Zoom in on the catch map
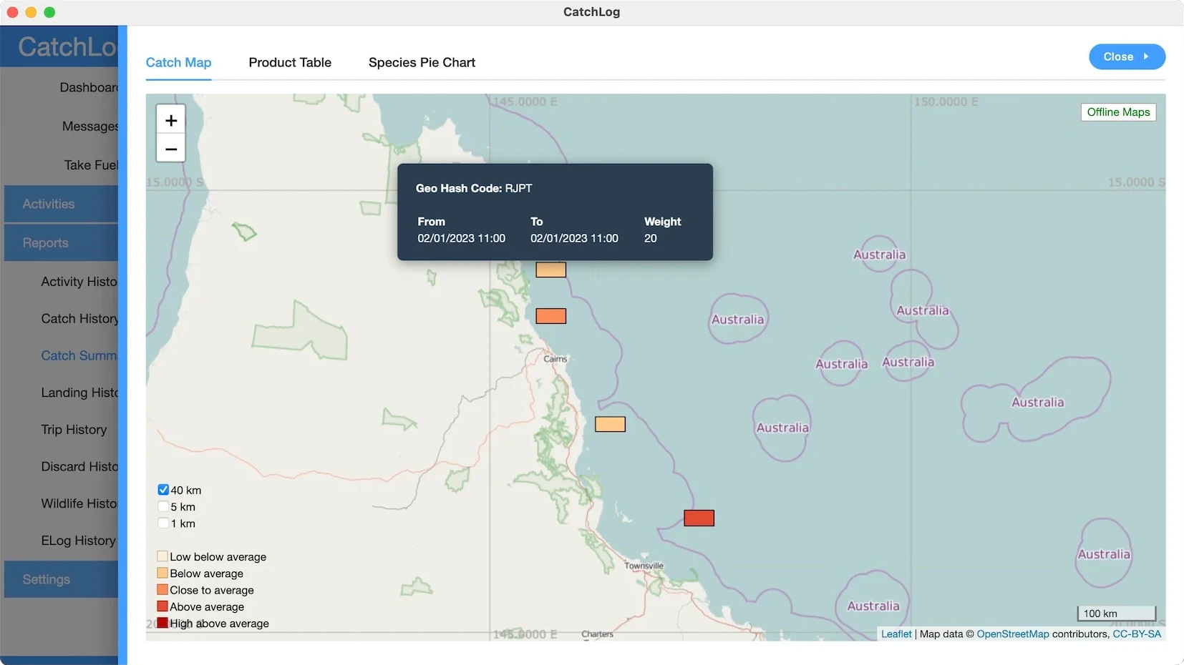 tap(170, 120)
